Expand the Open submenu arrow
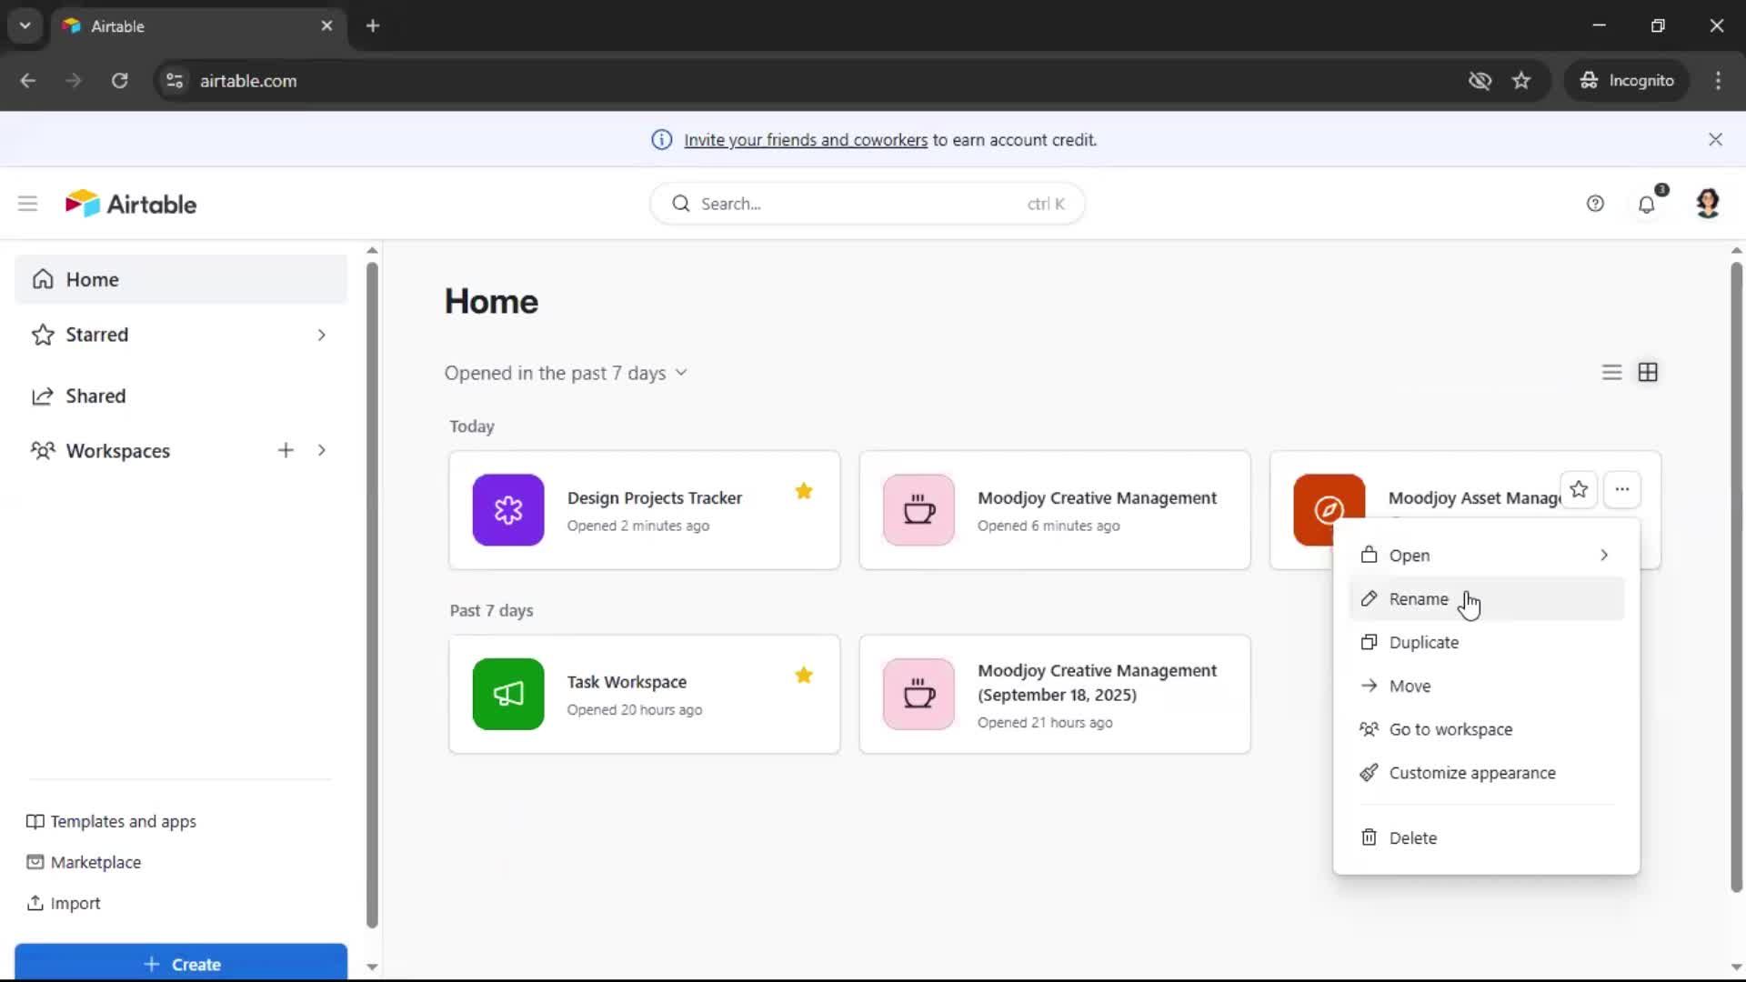The image size is (1746, 982). [x=1604, y=556]
